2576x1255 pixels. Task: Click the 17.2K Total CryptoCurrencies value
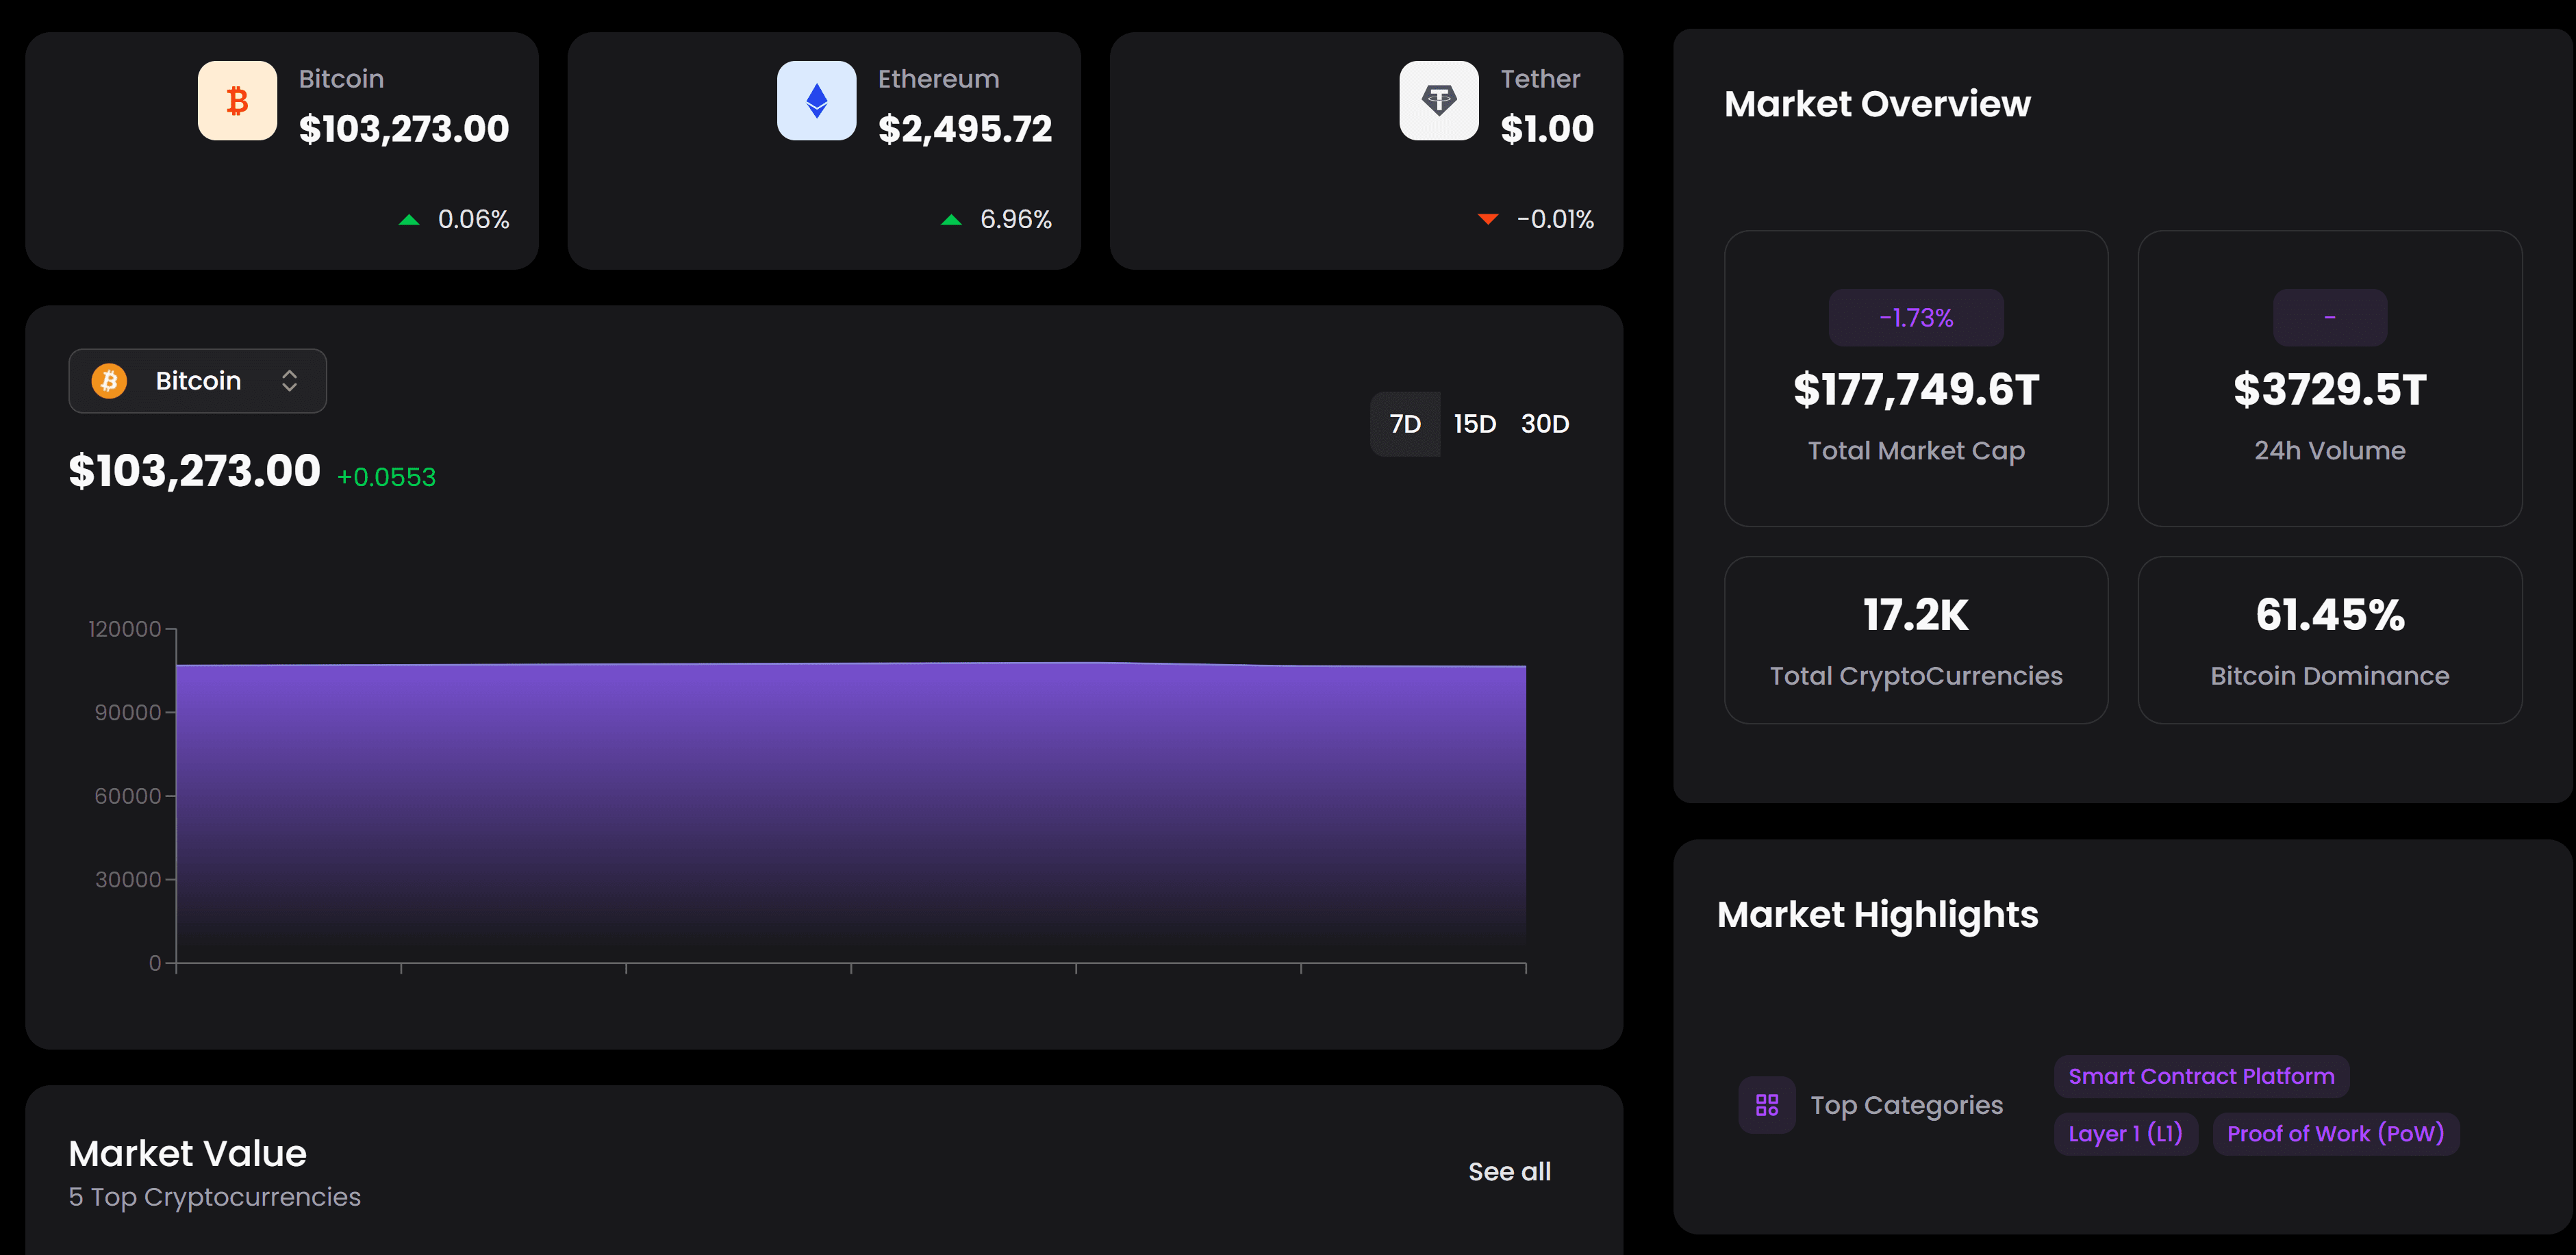(1915, 615)
